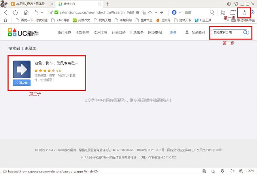Image resolution: width=257 pixels, height=174 pixels.
Task: Go back using the back arrow
Action: pyautogui.click(x=6, y=13)
